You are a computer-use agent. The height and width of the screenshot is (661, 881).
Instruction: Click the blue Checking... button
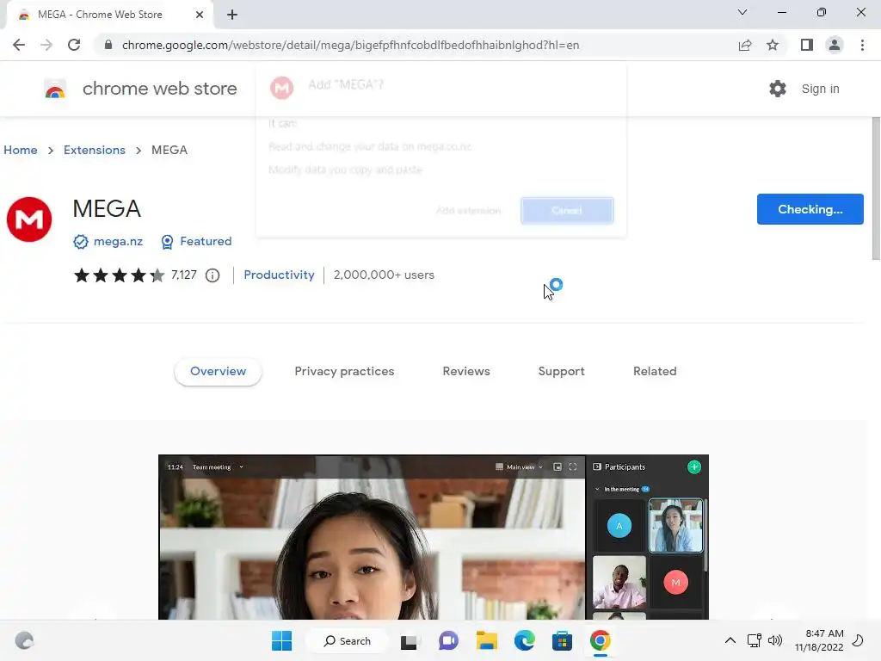[810, 209]
